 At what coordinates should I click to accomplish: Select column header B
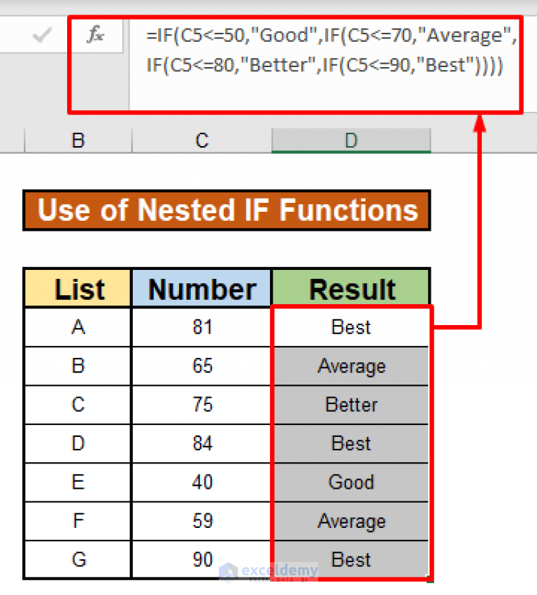point(77,140)
